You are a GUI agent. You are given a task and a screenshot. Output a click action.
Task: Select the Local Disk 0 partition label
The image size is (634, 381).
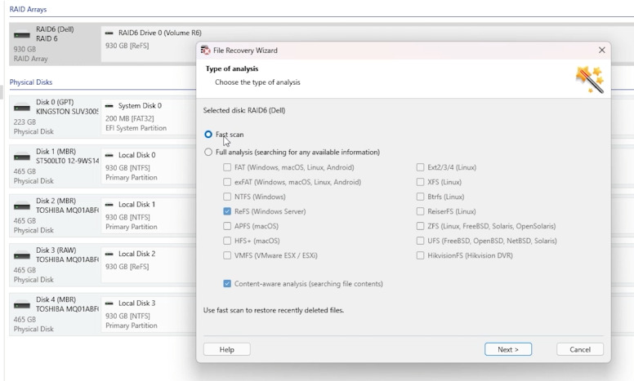[136, 155]
